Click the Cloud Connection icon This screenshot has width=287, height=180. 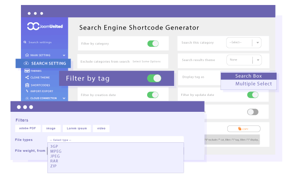[27, 98]
